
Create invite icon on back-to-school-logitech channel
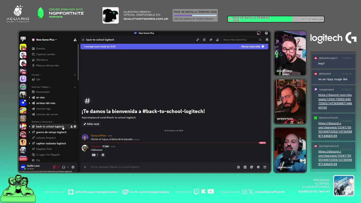point(71,127)
